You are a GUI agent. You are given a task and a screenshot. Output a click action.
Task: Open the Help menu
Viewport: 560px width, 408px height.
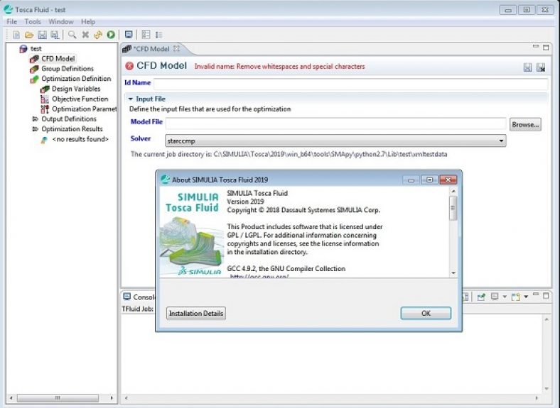[x=88, y=22]
